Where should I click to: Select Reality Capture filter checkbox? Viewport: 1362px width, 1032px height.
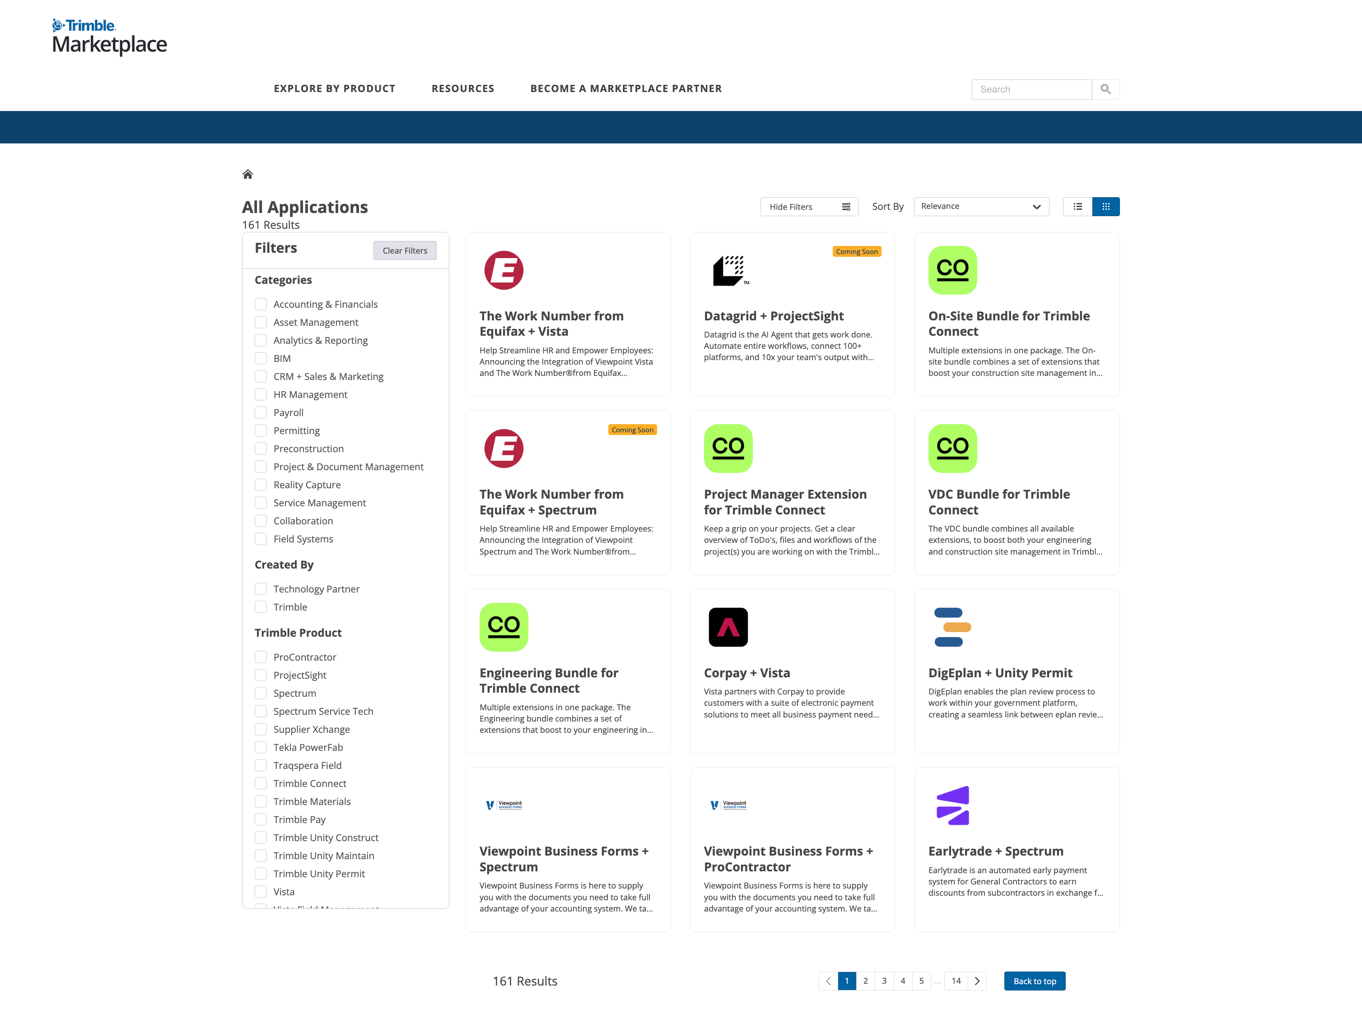[261, 485]
